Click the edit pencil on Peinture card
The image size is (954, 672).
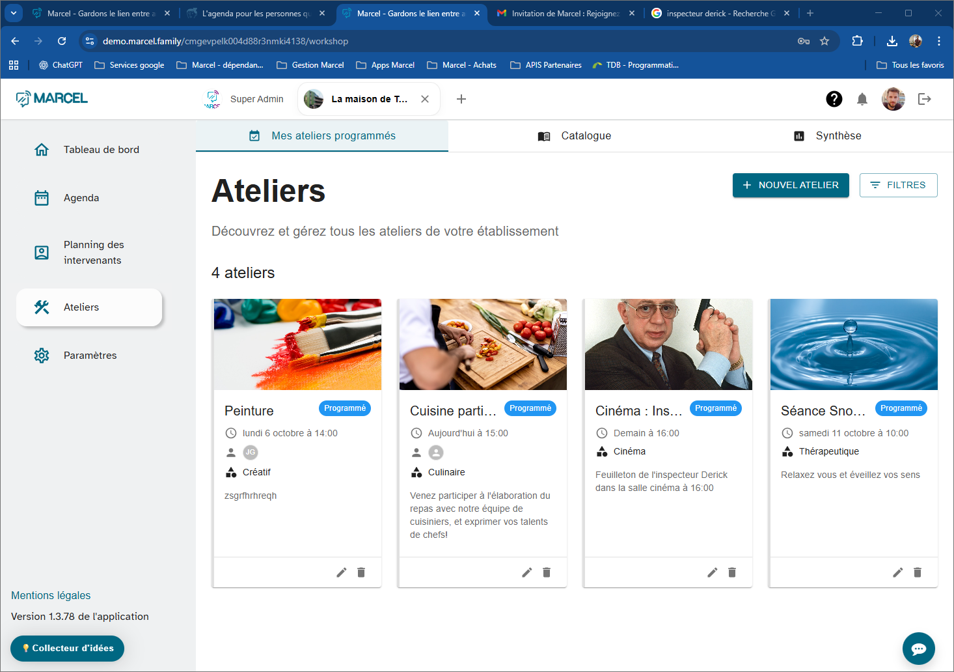click(x=342, y=572)
